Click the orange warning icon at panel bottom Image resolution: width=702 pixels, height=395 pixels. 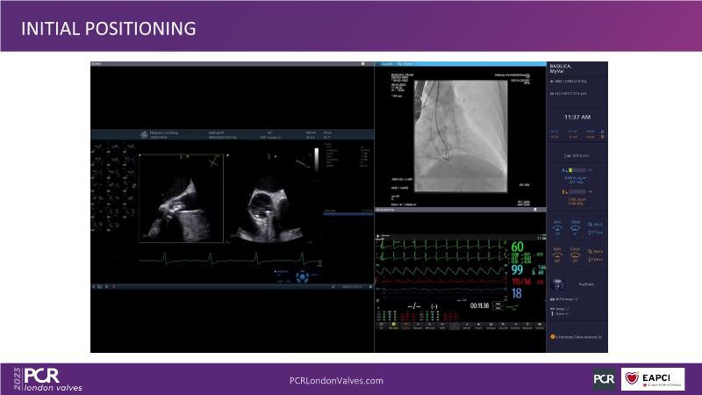pyautogui.click(x=553, y=335)
